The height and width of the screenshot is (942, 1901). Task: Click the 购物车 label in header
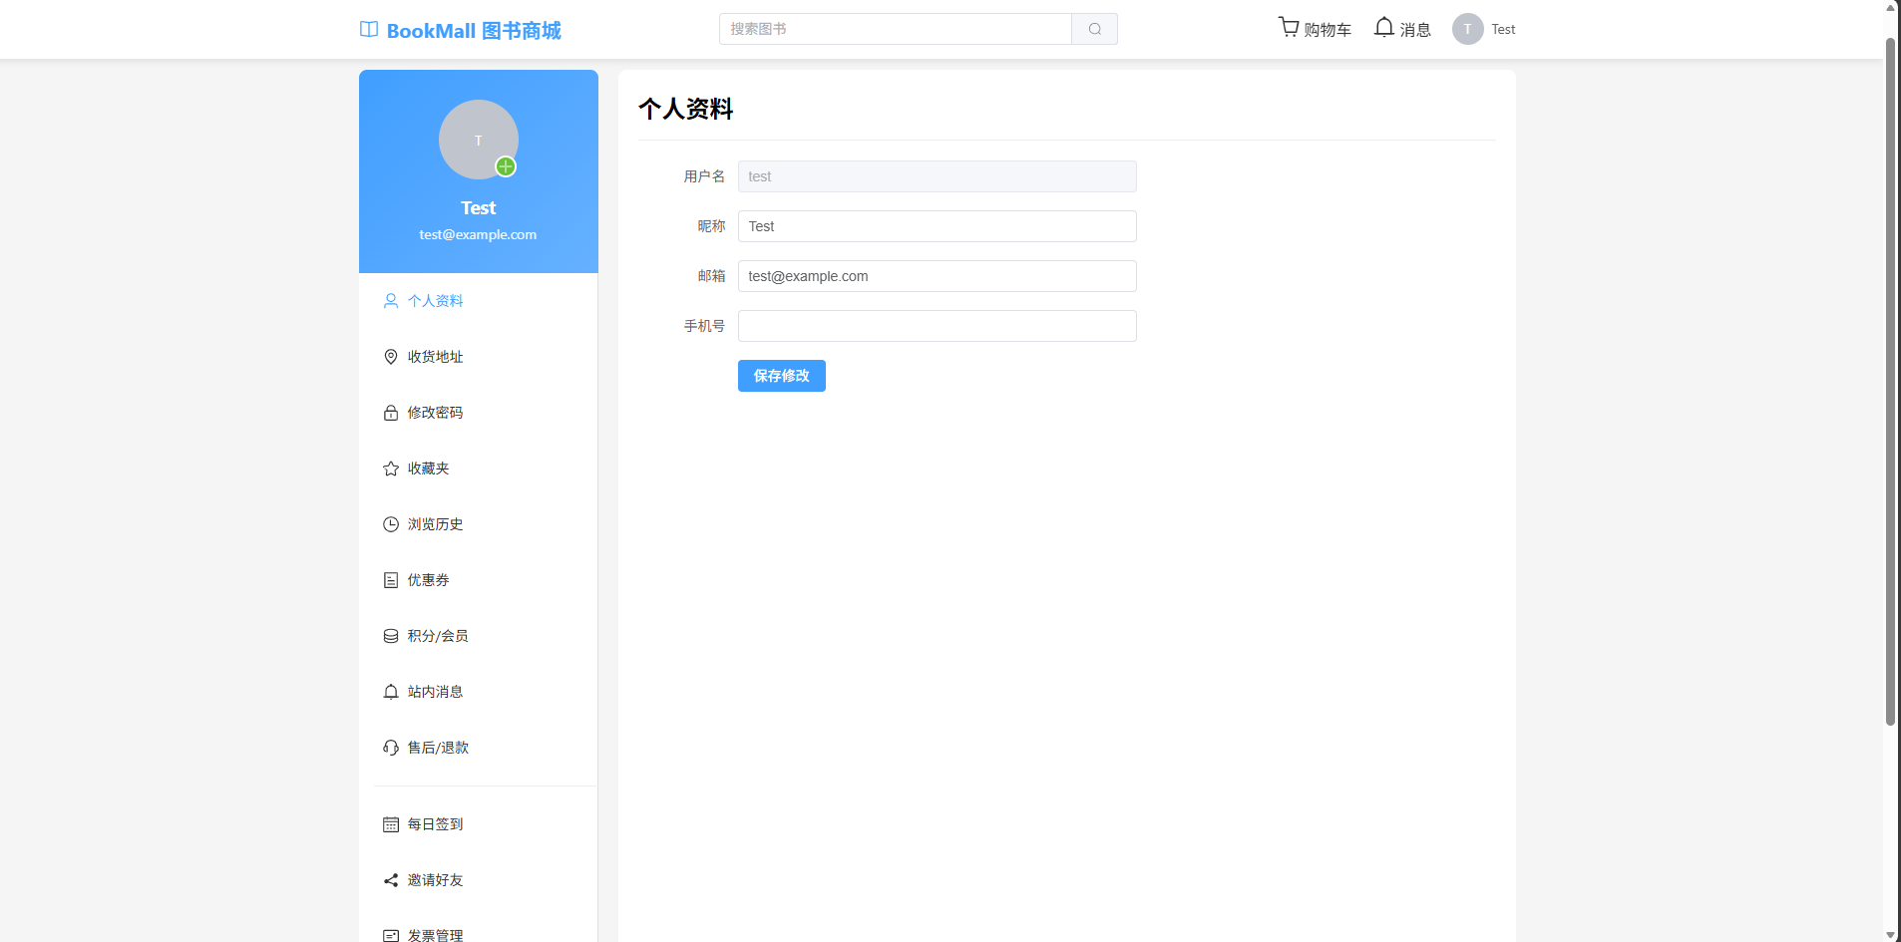pos(1328,30)
